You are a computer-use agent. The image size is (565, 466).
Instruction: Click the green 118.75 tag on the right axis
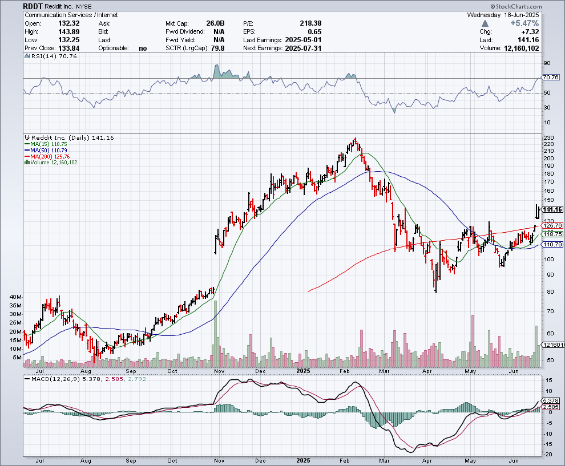tap(552, 234)
